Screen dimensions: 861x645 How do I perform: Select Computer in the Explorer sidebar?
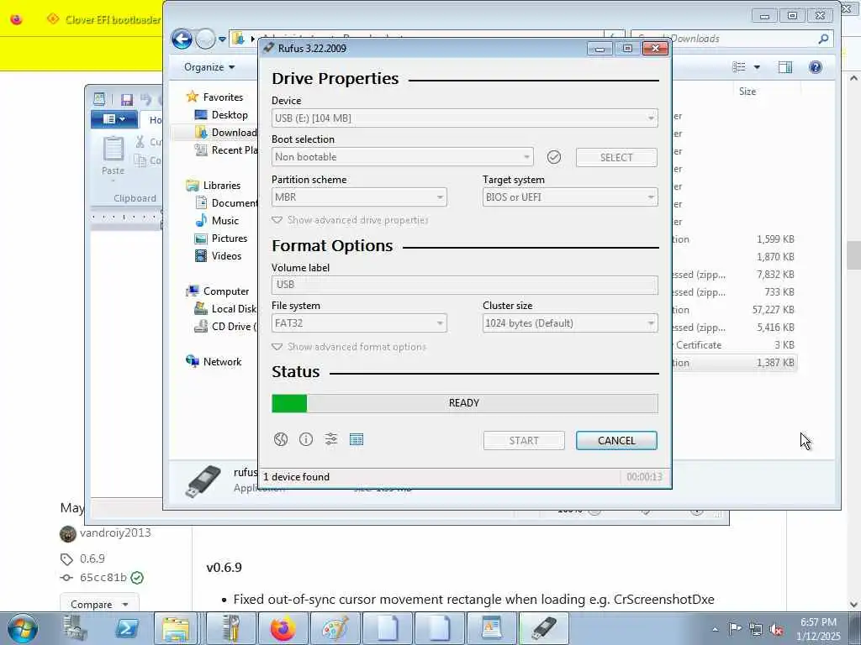[218, 291]
